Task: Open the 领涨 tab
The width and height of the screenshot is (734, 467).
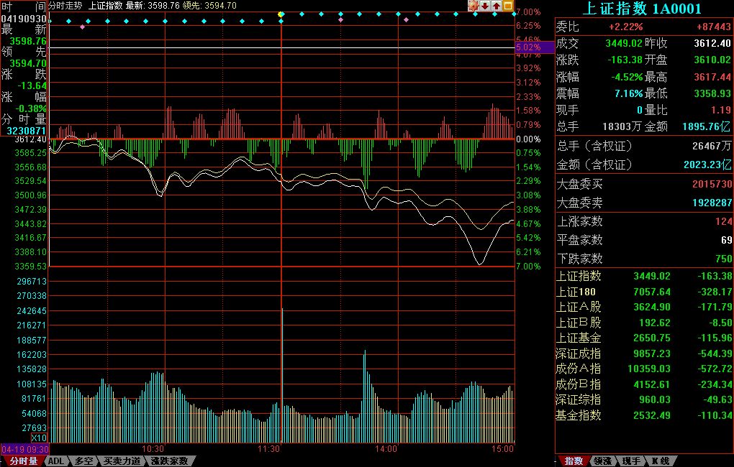Action: pos(603,461)
